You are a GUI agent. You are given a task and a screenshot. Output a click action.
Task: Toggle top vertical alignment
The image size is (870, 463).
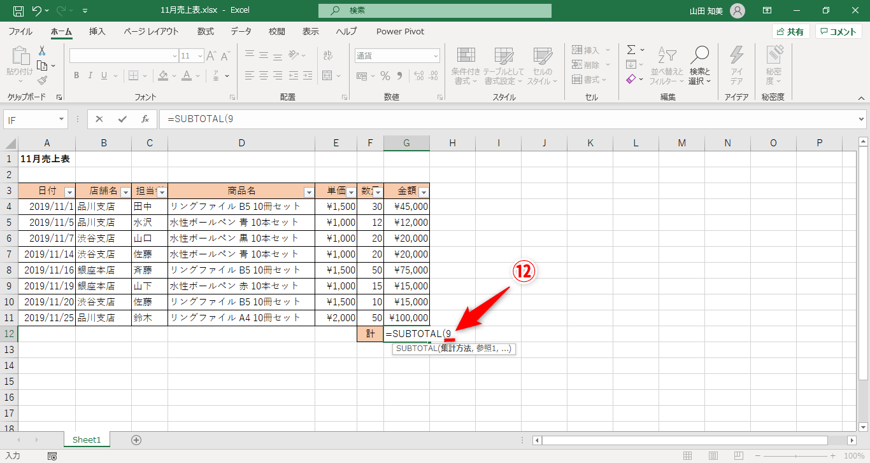point(250,55)
